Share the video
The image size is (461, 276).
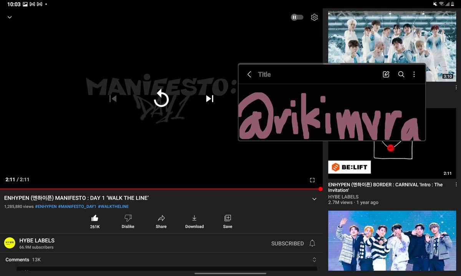pos(161,222)
